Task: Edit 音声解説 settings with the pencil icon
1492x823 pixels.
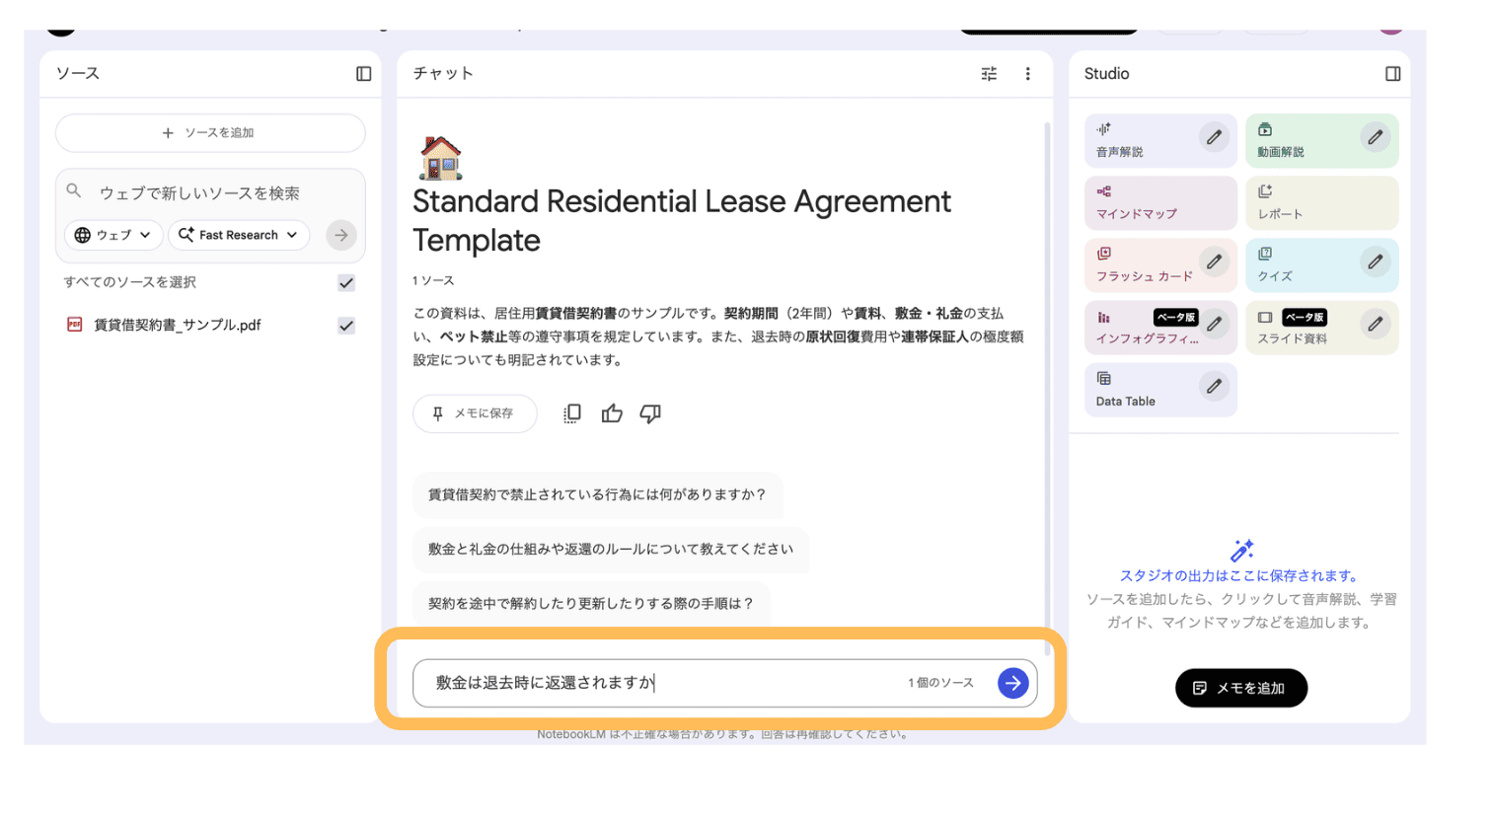Action: tap(1214, 137)
